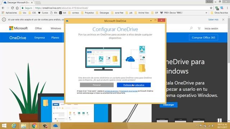
Task: Open the Office menu item
Action: 38,28
